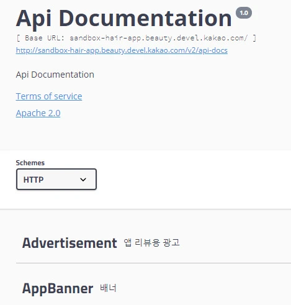
Task: Click the 배너 description text
Action: 108,288
